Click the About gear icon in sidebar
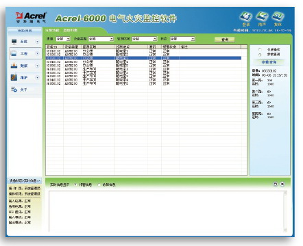Image resolution: width=303 pixels, height=246 pixels. [14, 90]
